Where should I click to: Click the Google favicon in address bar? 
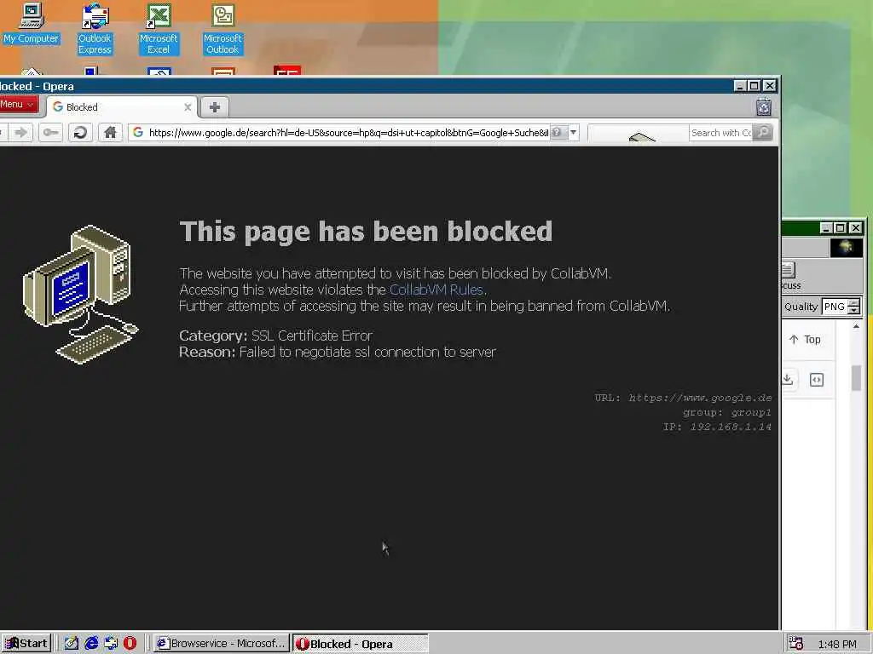138,132
